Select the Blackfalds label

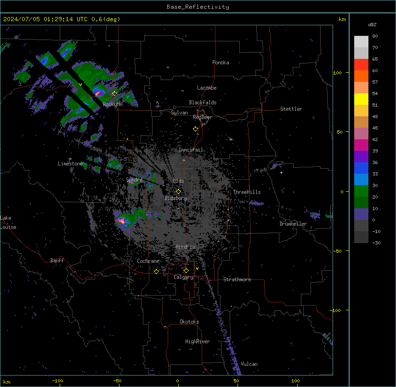coord(203,102)
